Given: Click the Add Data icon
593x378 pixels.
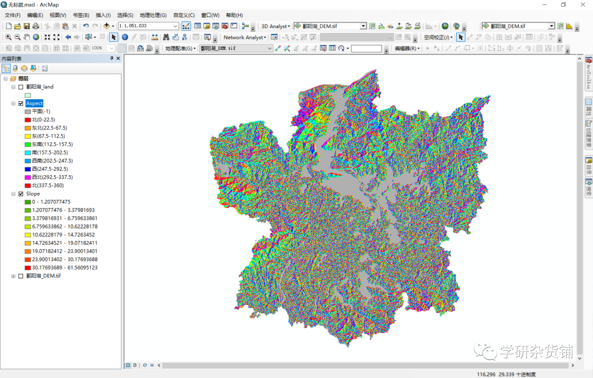Looking at the screenshot, I should [x=107, y=26].
